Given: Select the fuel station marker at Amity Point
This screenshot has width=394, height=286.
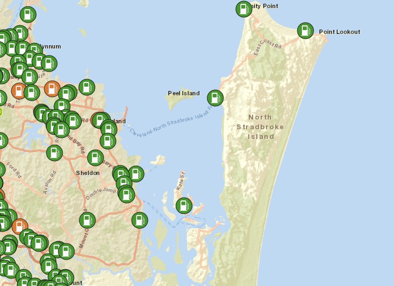Looking at the screenshot, I should 244,9.
